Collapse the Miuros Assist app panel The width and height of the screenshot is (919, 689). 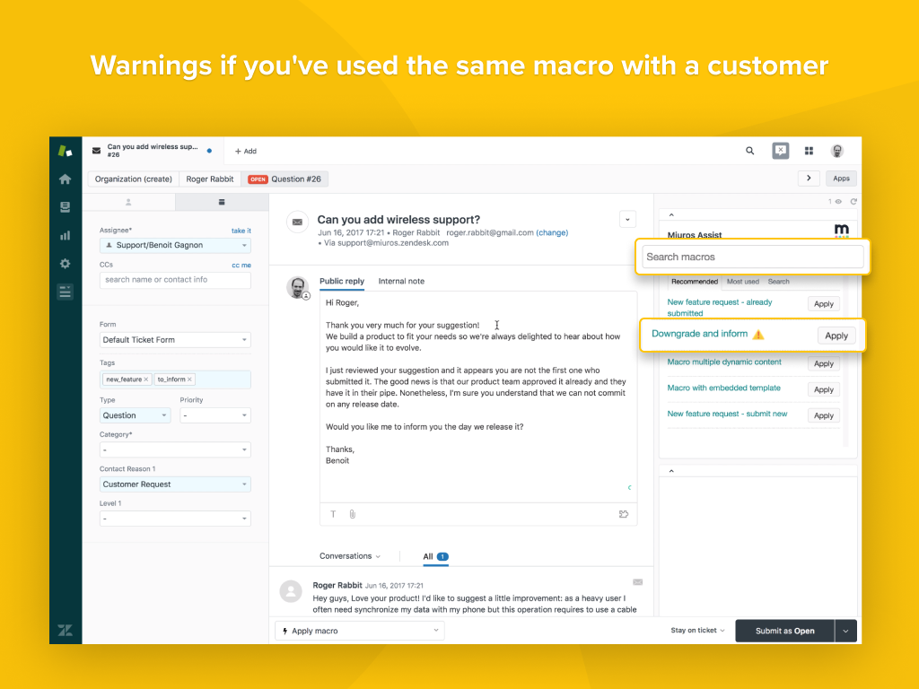671,215
